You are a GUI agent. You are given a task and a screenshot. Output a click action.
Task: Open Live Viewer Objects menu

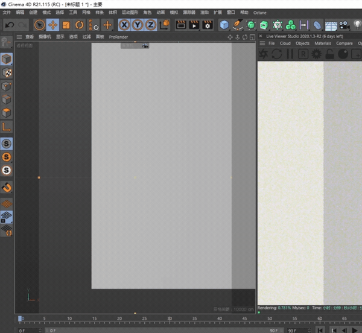click(302, 43)
